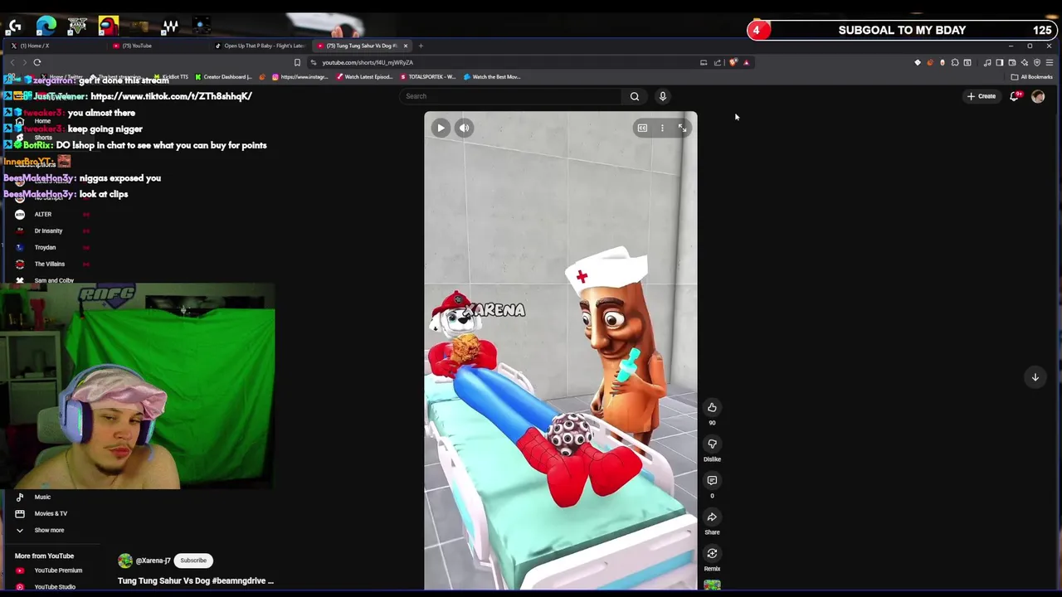Screen dimensions: 1062x597
Task: Share the page from the address bar
Action: click(x=718, y=62)
